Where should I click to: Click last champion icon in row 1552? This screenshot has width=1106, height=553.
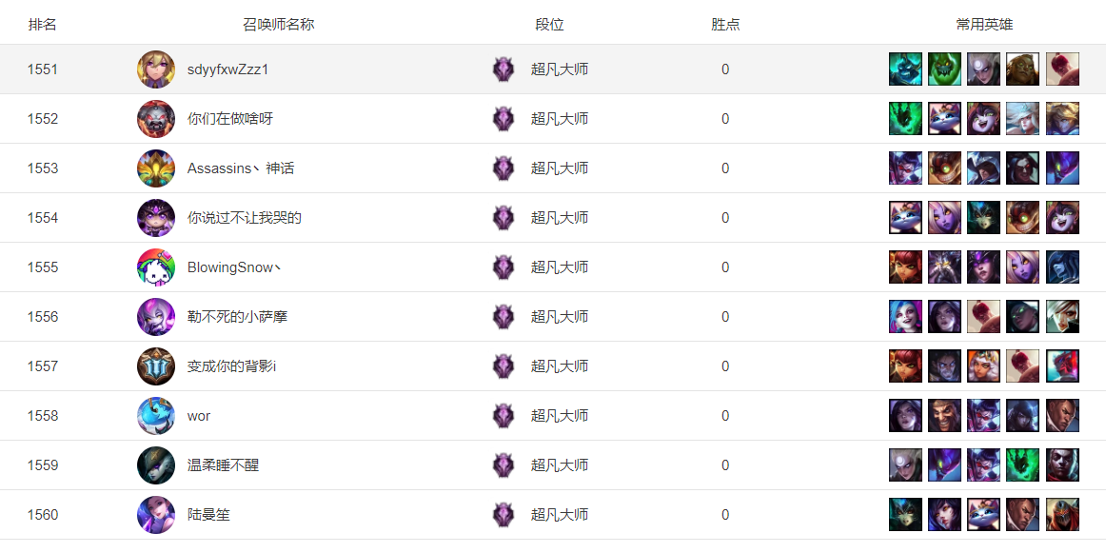coord(1062,118)
